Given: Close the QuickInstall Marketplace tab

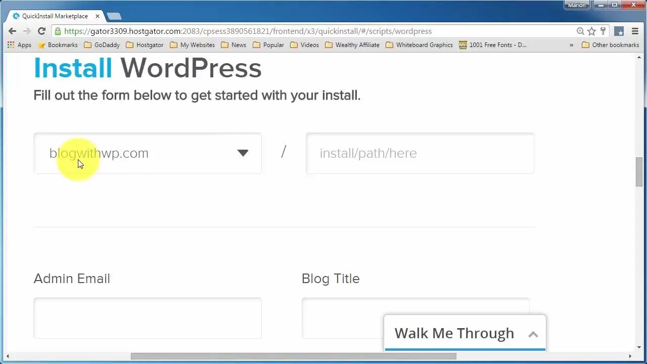Looking at the screenshot, I should point(98,16).
